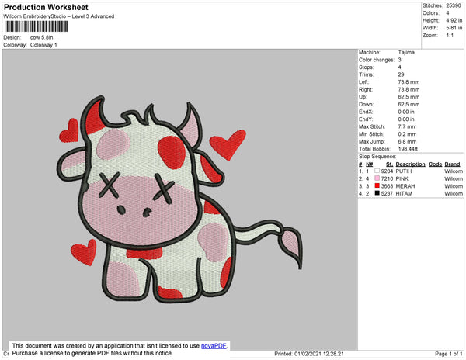Click the width value '5.81 in'

tap(454, 28)
